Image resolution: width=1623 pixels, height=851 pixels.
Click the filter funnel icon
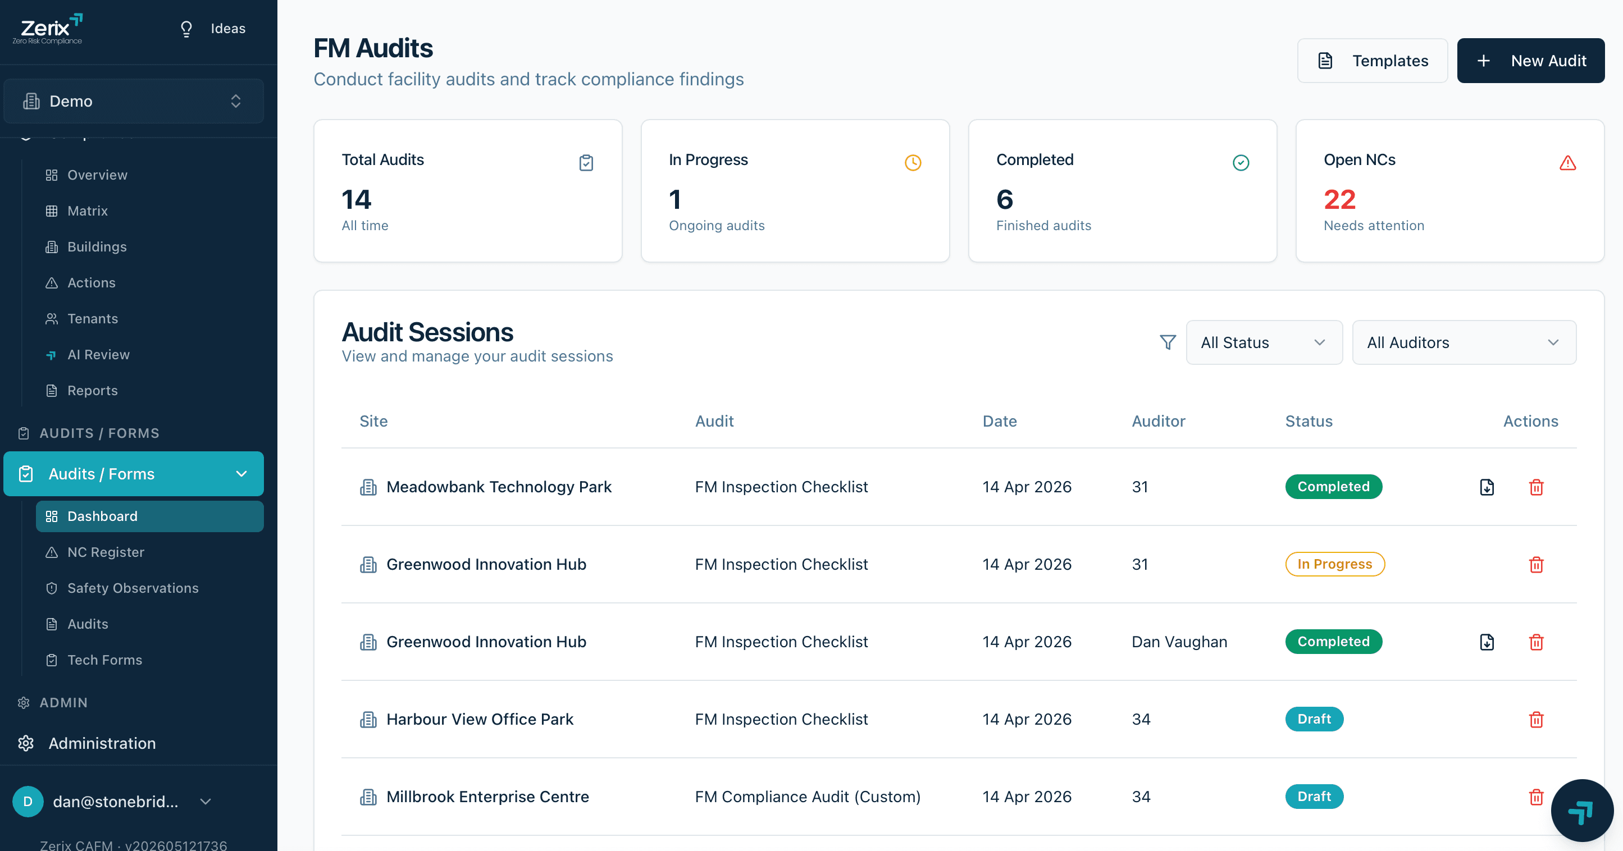(x=1168, y=342)
